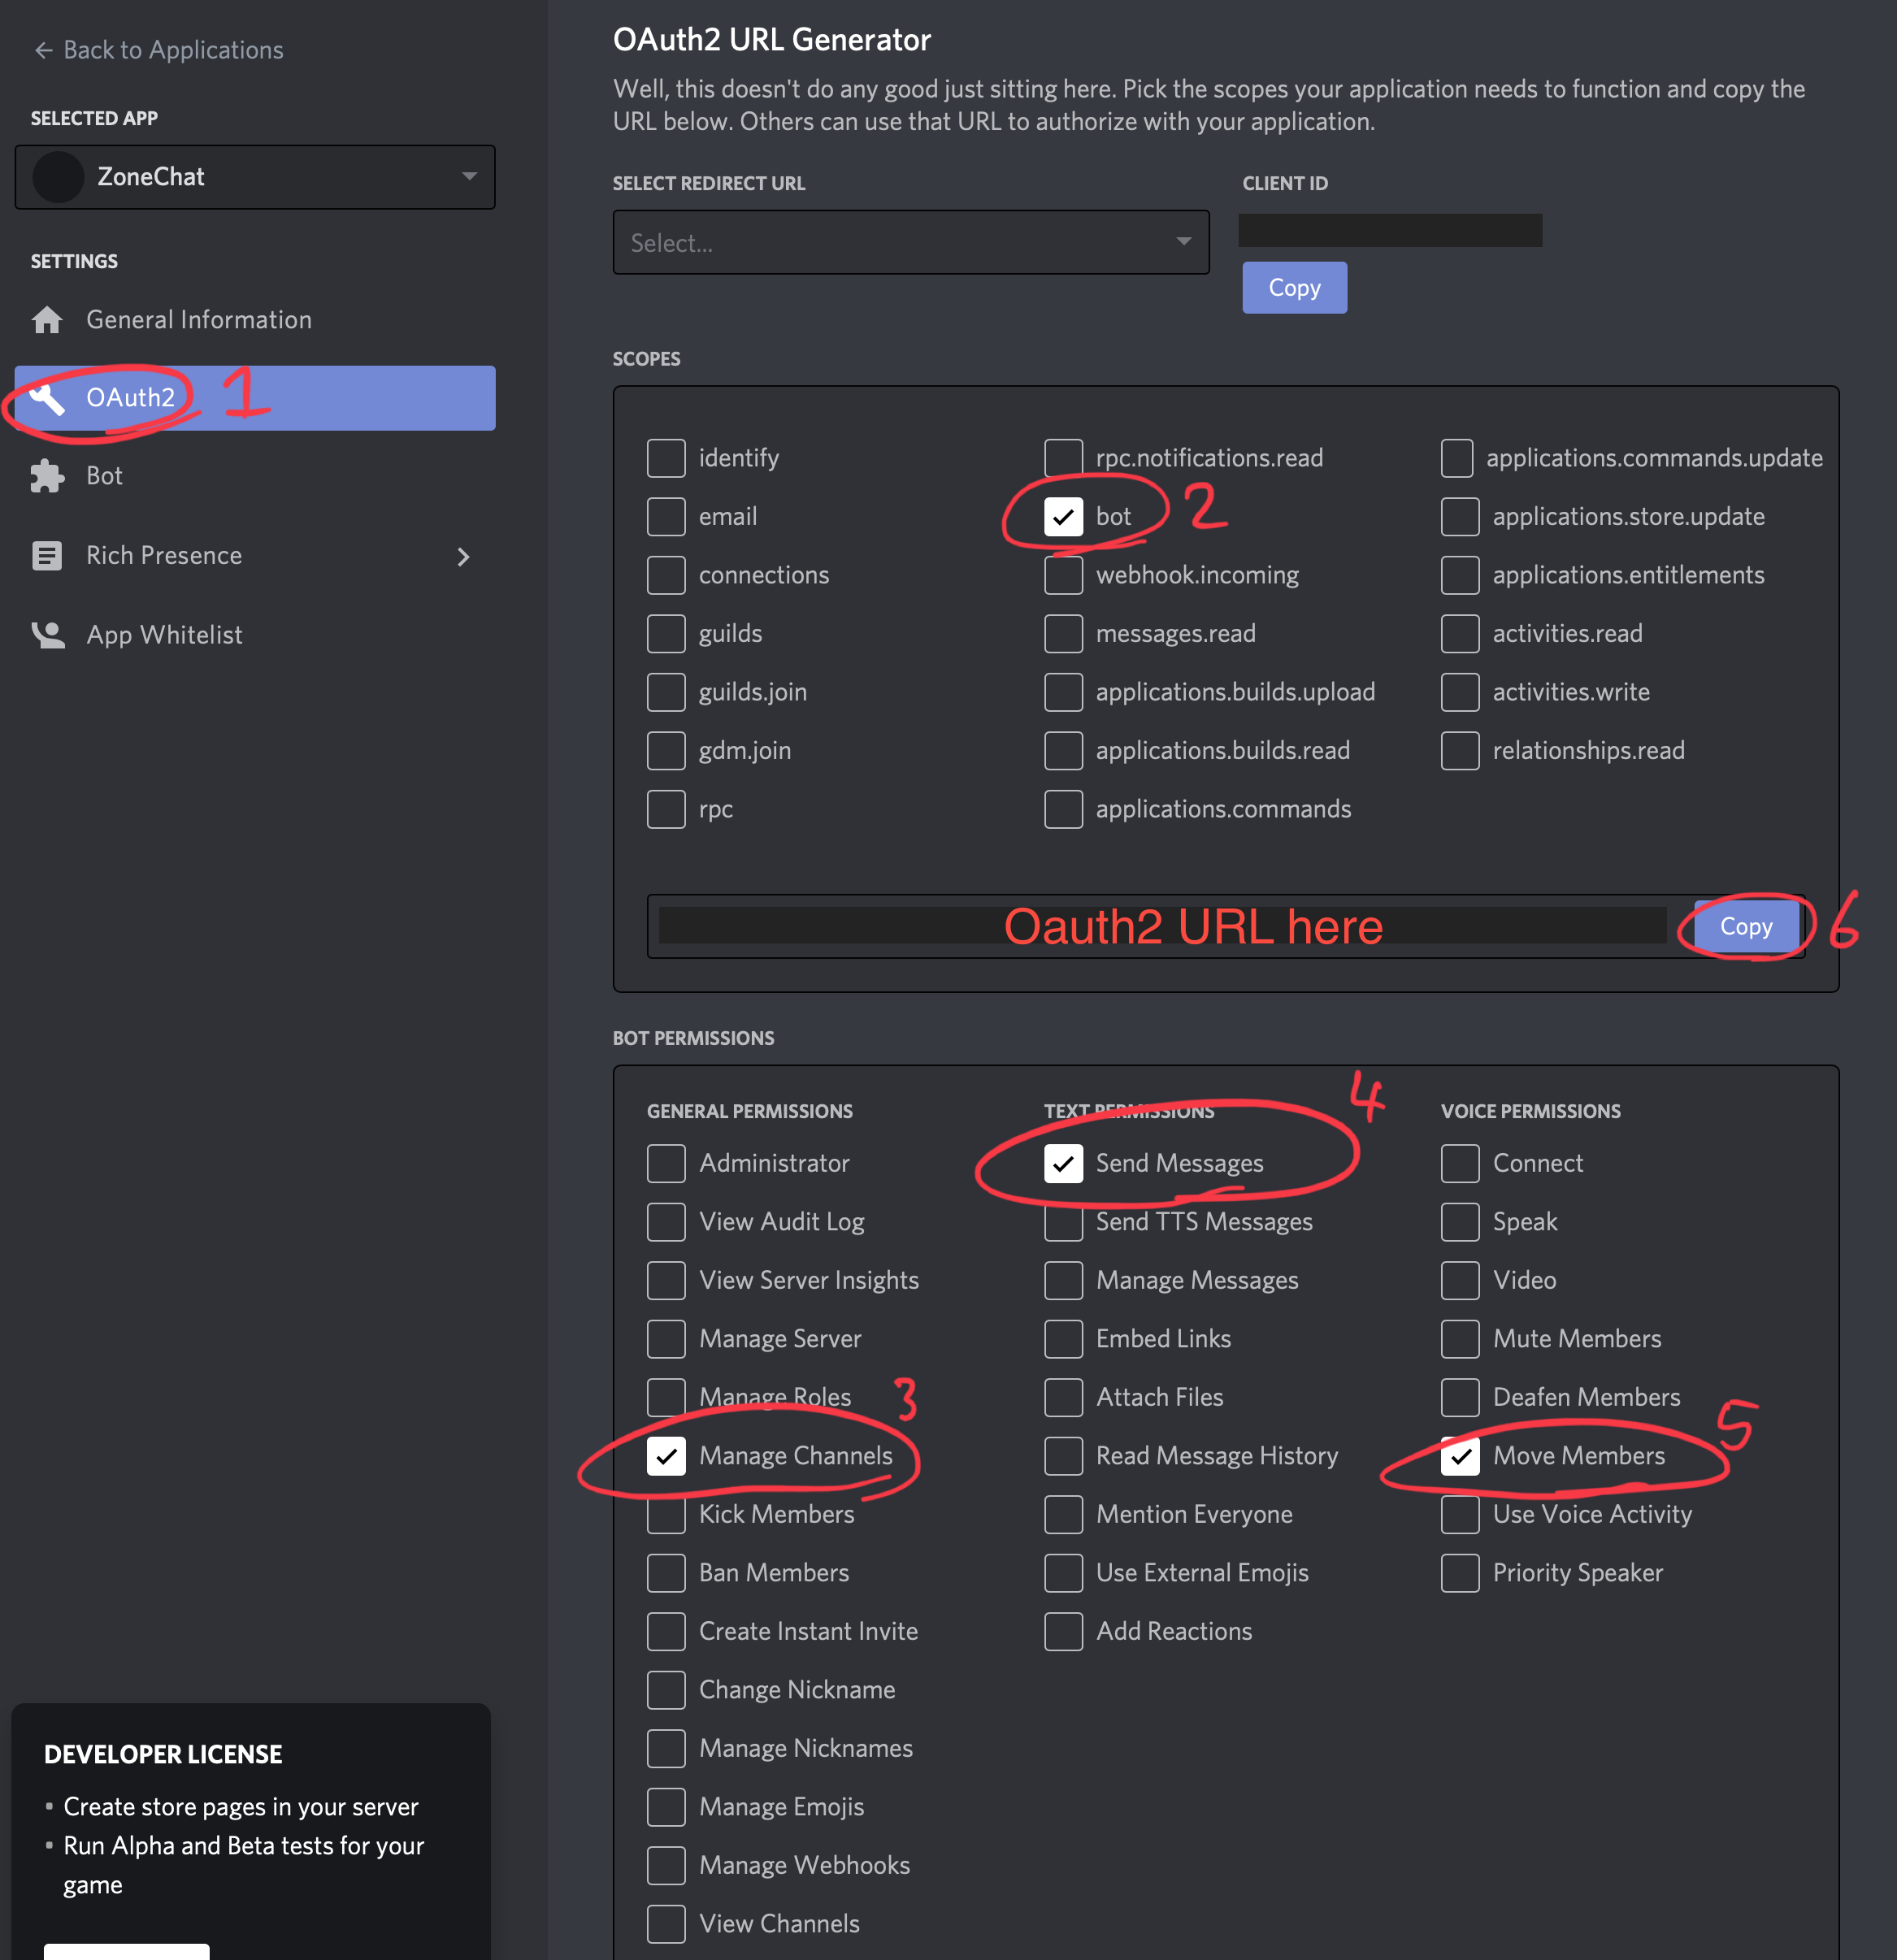Click the Client ID input field
1897x1960 pixels.
pos(1390,231)
